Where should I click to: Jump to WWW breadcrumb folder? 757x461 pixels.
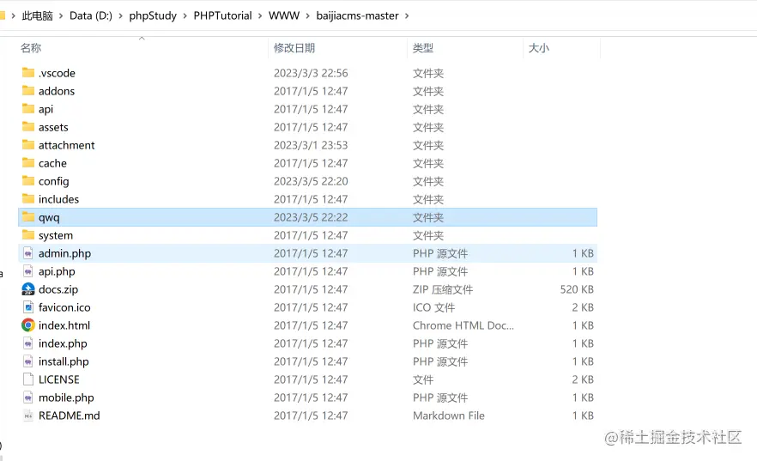pyautogui.click(x=284, y=16)
